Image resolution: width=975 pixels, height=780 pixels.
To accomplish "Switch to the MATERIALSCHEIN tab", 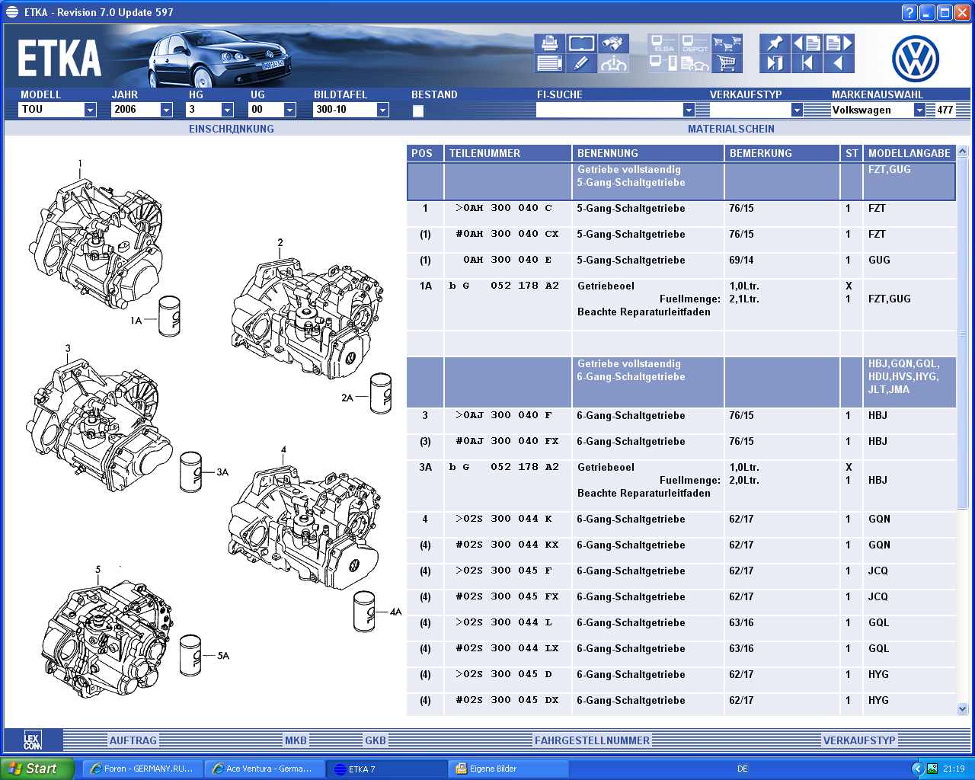I will (x=730, y=129).
